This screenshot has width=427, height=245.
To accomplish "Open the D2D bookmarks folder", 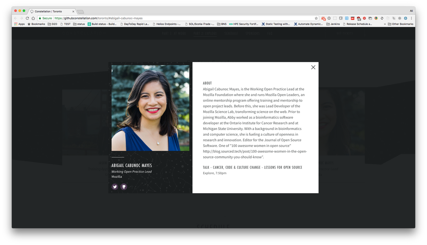I will (x=52, y=24).
